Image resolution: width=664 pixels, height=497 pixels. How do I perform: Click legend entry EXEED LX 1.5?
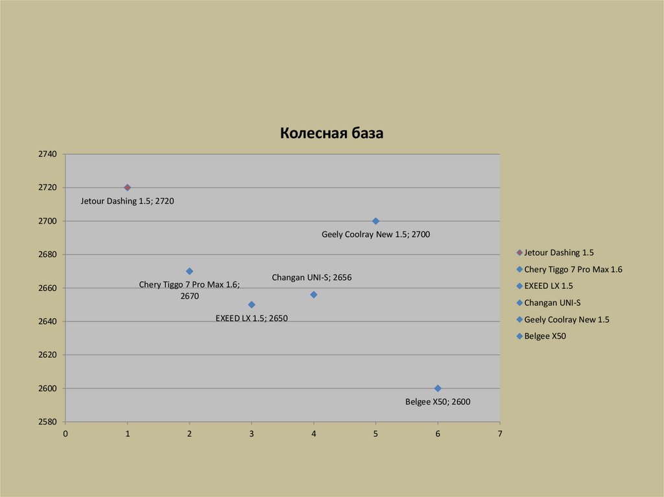click(545, 286)
